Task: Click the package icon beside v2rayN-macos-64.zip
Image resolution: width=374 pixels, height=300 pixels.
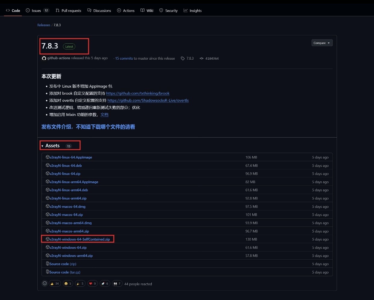Action: 48,214
